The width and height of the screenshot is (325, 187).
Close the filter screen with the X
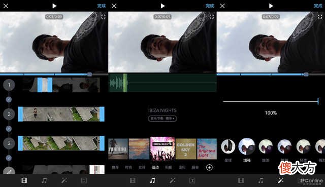click(x=222, y=6)
